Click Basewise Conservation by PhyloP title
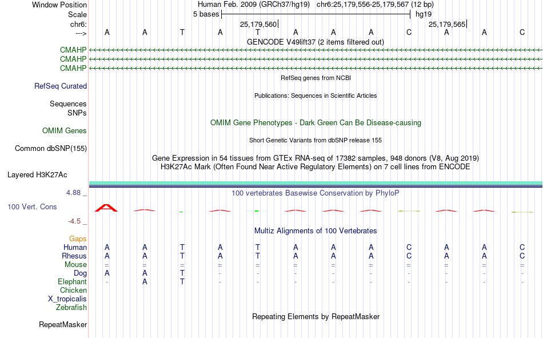The image size is (543, 338). pyautogui.click(x=316, y=193)
